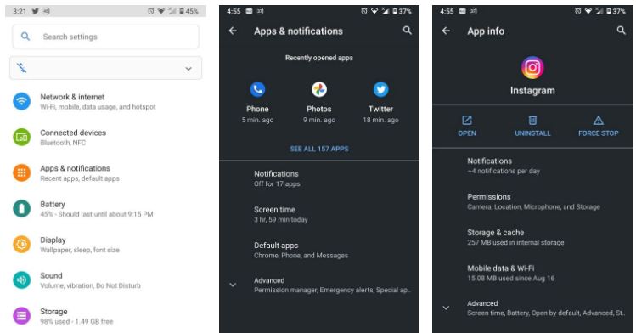Tap the OPEN button label
The image size is (636, 333).
coord(467,133)
